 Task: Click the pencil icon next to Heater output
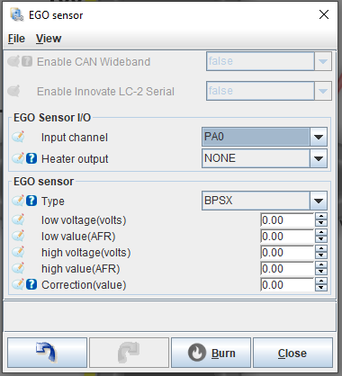(18, 158)
